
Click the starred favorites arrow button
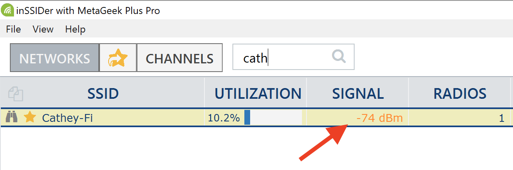coord(118,58)
